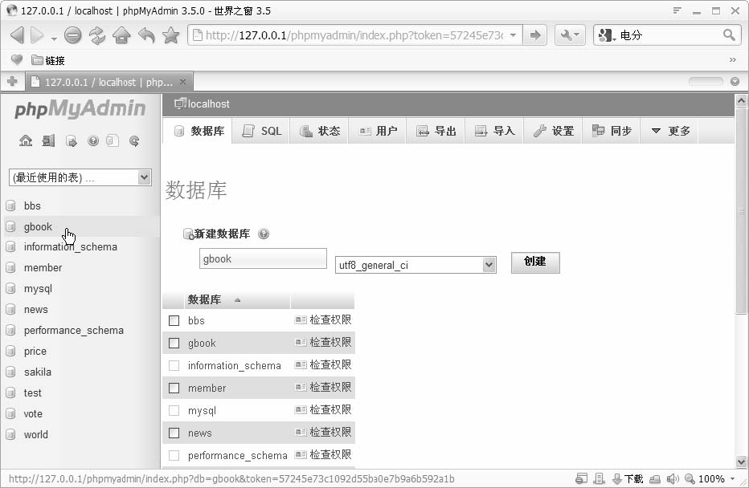This screenshot has height=488, width=749.
Task: Open the gbook database in sidebar
Action: coord(38,227)
